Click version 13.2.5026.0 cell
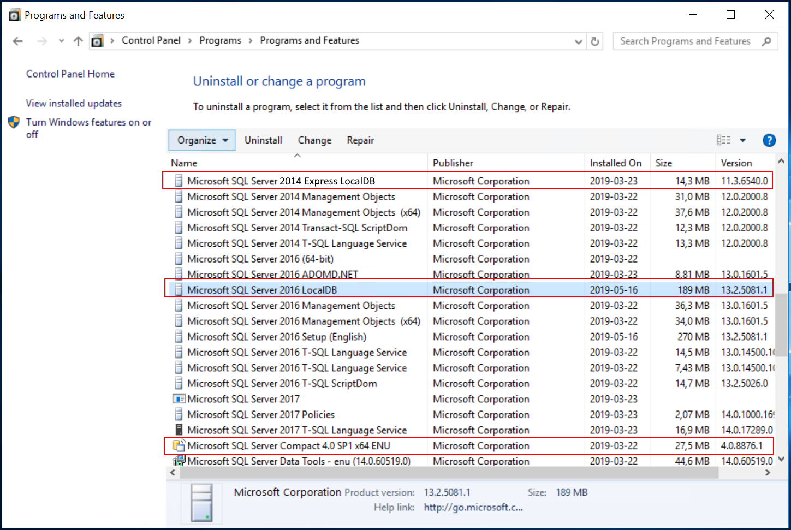 [x=745, y=384]
